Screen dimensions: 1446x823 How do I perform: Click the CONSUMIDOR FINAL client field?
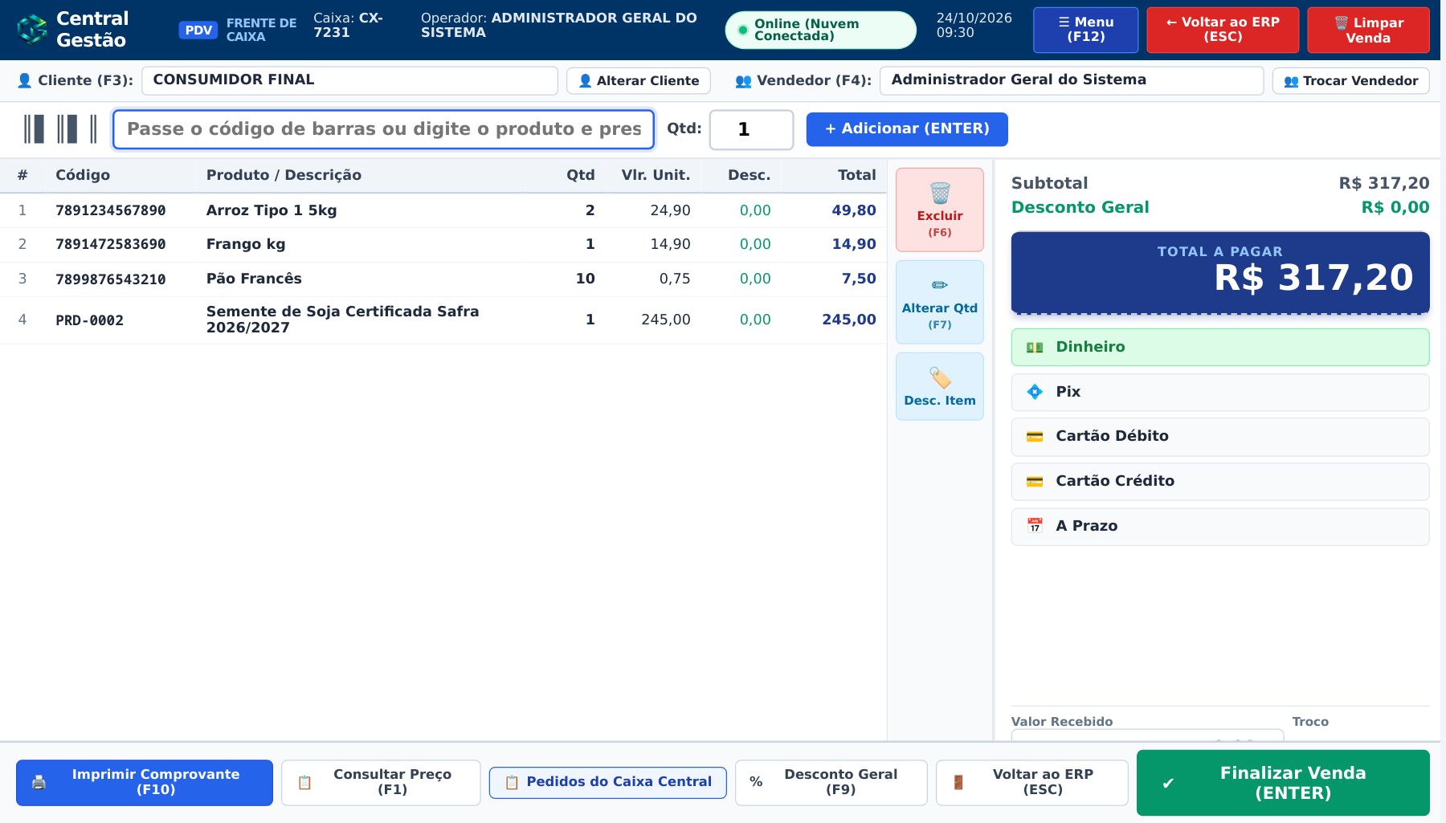pos(349,80)
